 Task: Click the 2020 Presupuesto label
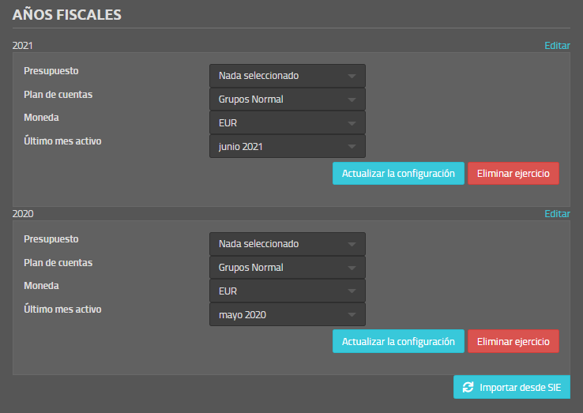click(51, 239)
